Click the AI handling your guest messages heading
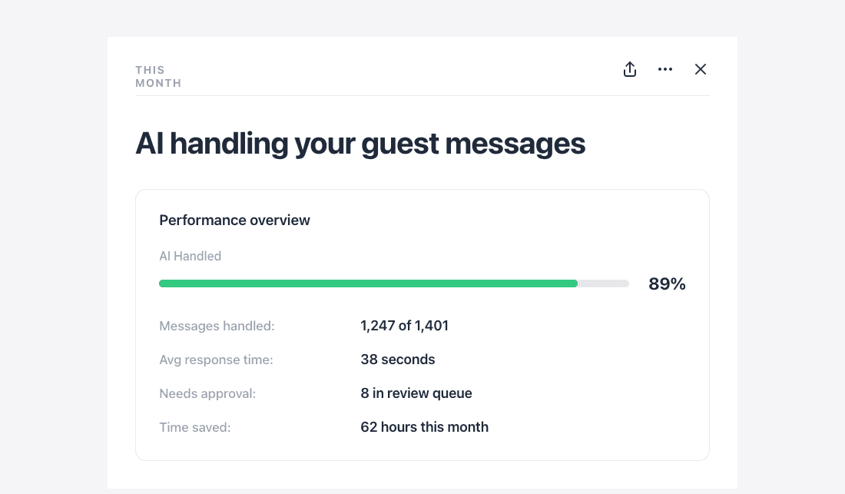 pos(360,144)
